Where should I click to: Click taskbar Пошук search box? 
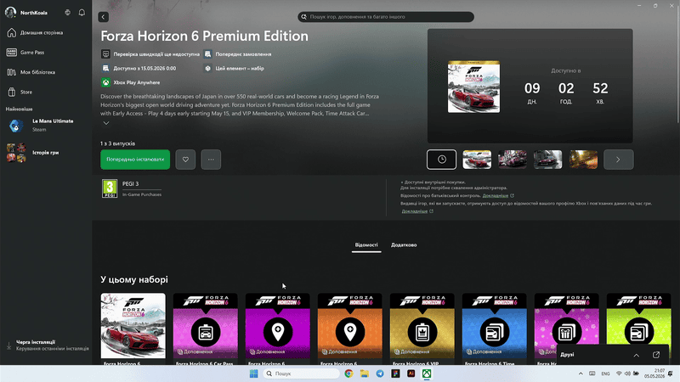pos(302,374)
